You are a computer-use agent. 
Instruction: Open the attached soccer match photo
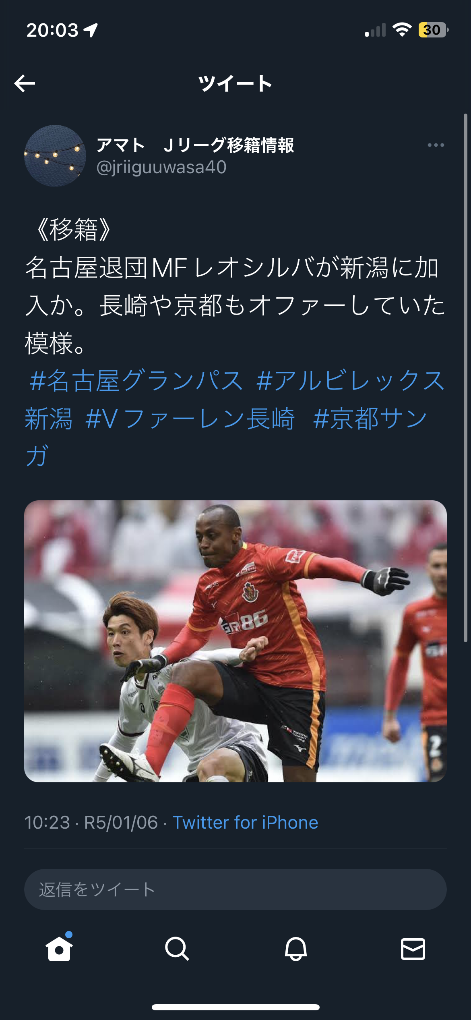click(235, 641)
